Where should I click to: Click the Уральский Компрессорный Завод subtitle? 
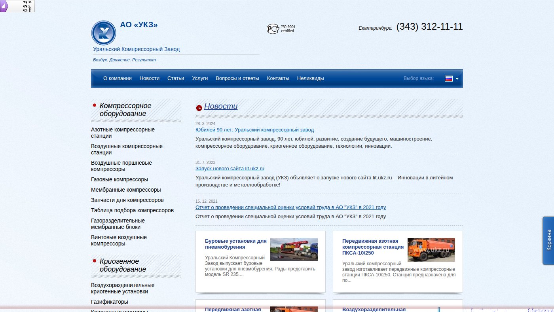137,49
